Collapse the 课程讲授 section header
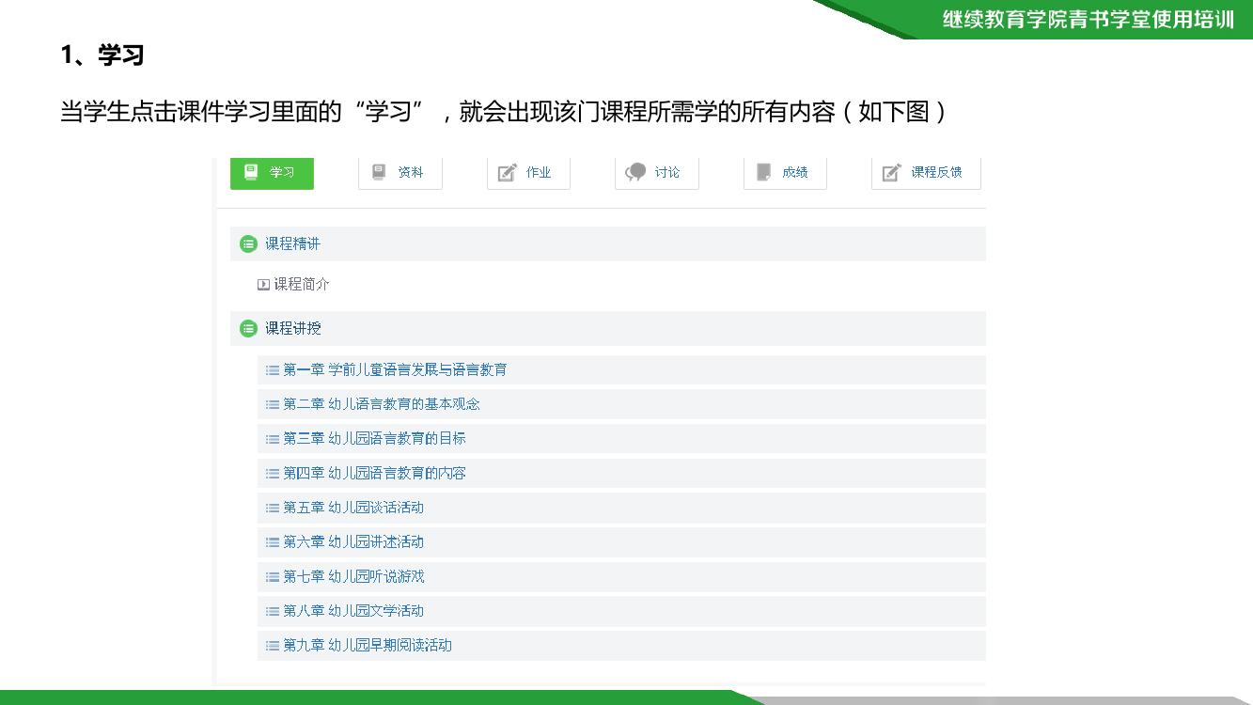The image size is (1253, 705). (x=293, y=329)
